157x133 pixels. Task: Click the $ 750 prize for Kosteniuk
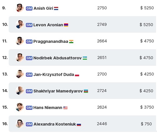point(146,124)
